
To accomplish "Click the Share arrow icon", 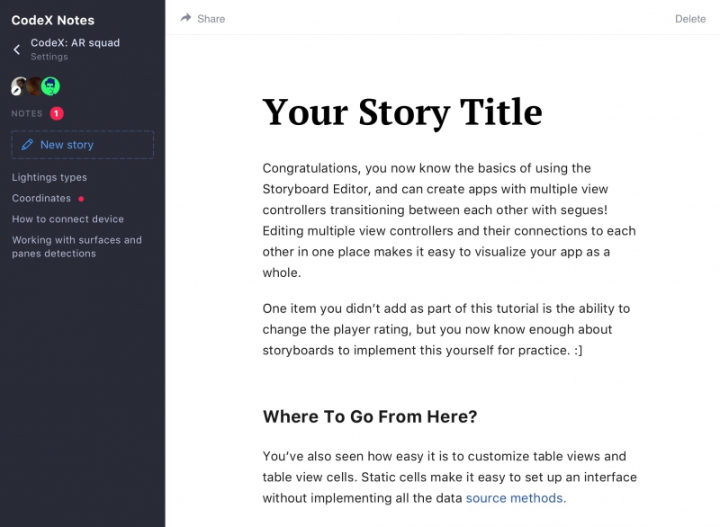I will (x=185, y=18).
